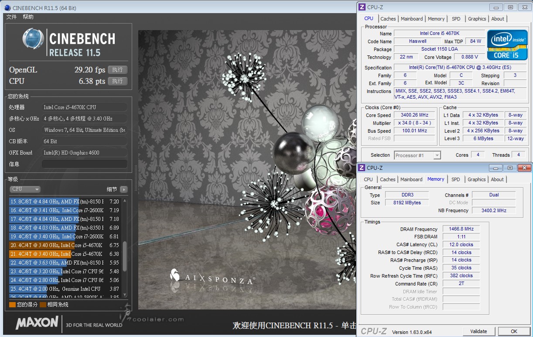Select ranking row 16, Core i7-2600K at 3.41 GHz
The width and height of the screenshot is (533, 337).
[x=65, y=210]
